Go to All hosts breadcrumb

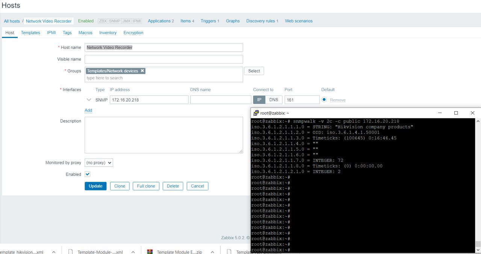tap(12, 21)
